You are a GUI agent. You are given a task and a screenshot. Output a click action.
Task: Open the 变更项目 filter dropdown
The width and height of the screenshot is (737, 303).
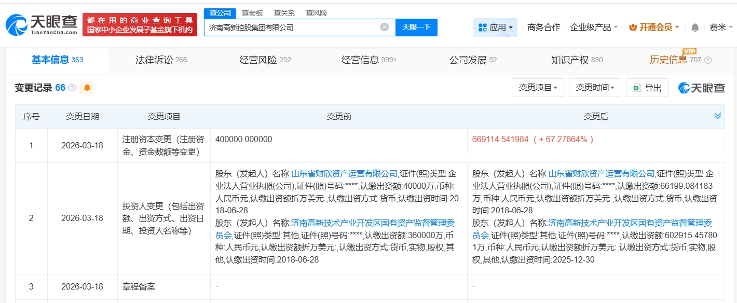(538, 88)
